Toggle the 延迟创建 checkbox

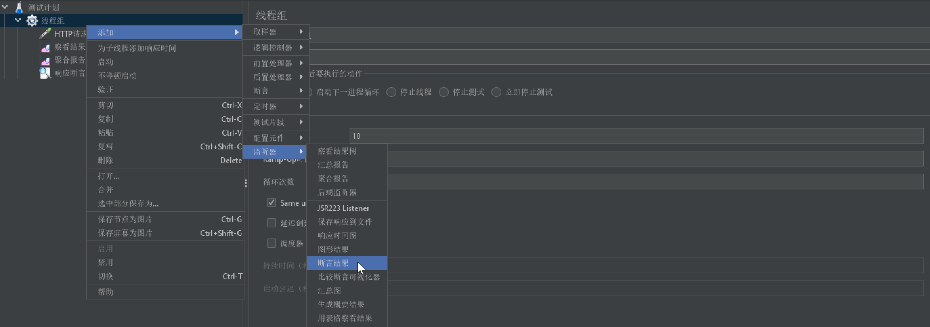271,223
